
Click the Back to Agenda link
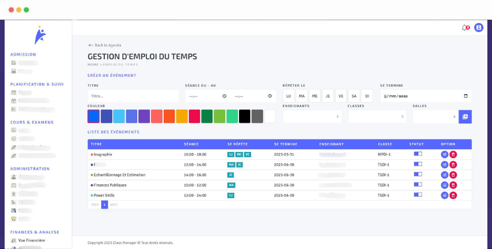coord(105,46)
